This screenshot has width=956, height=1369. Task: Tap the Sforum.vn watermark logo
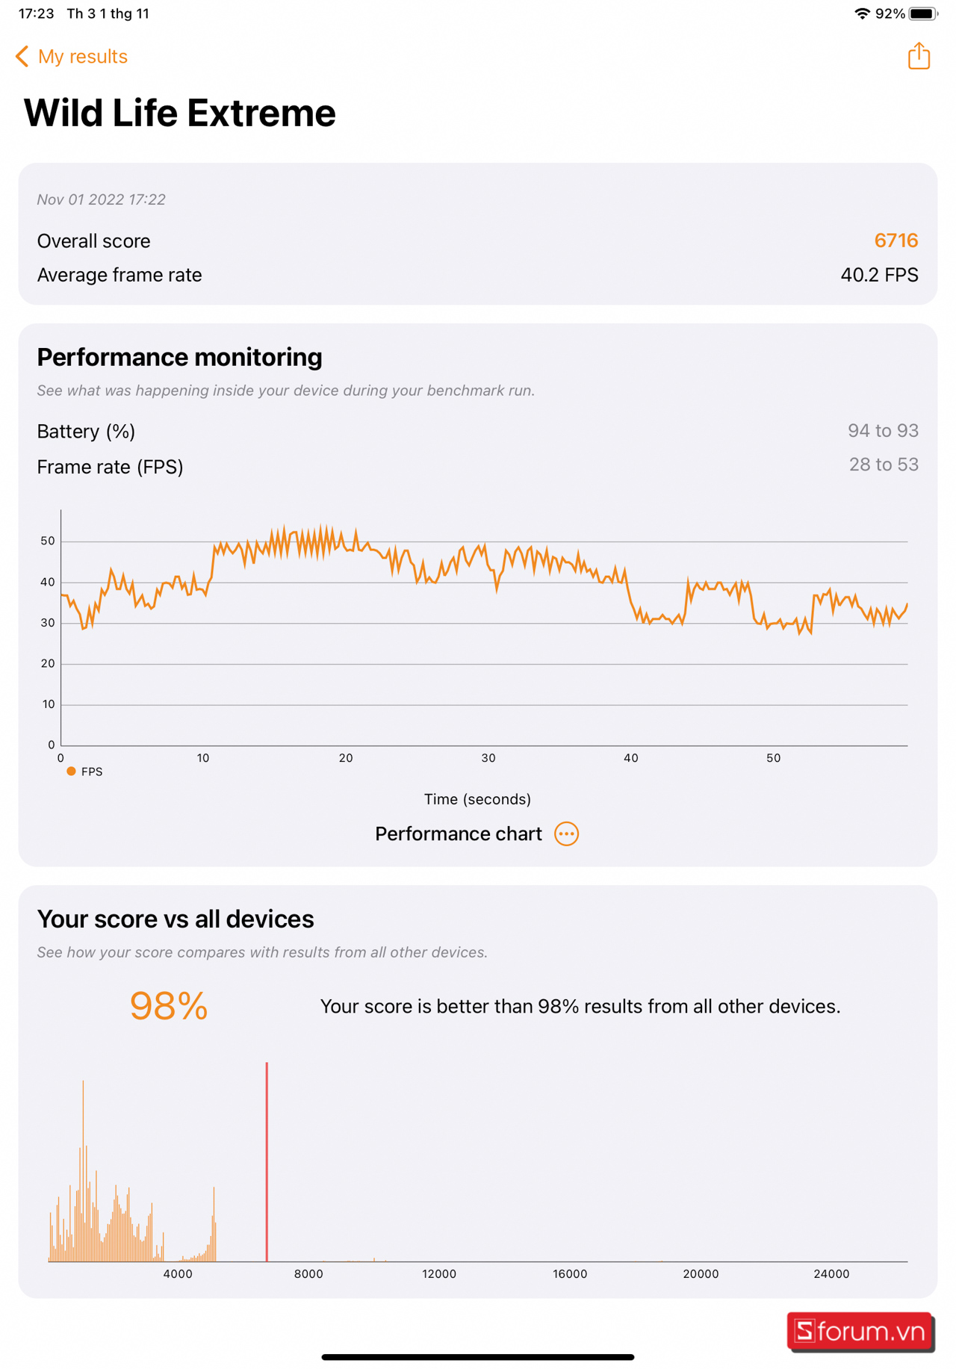[860, 1331]
